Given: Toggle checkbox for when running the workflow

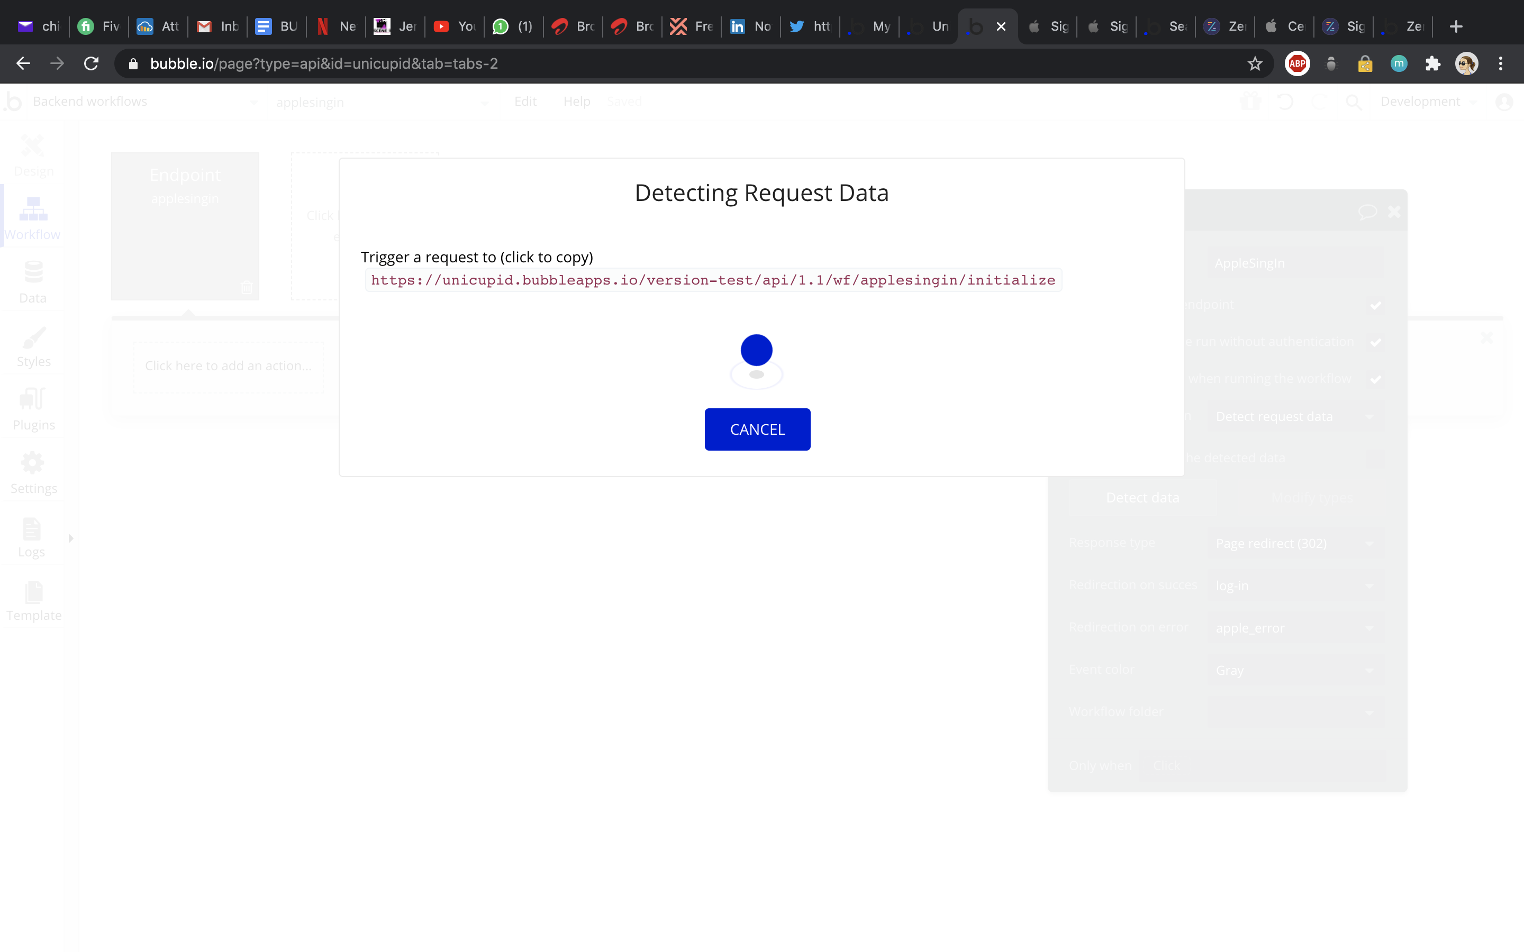Looking at the screenshot, I should click(1375, 379).
